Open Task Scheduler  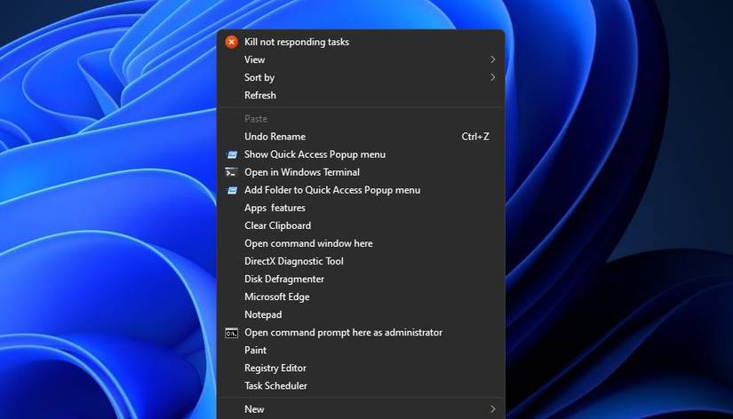click(x=361, y=386)
